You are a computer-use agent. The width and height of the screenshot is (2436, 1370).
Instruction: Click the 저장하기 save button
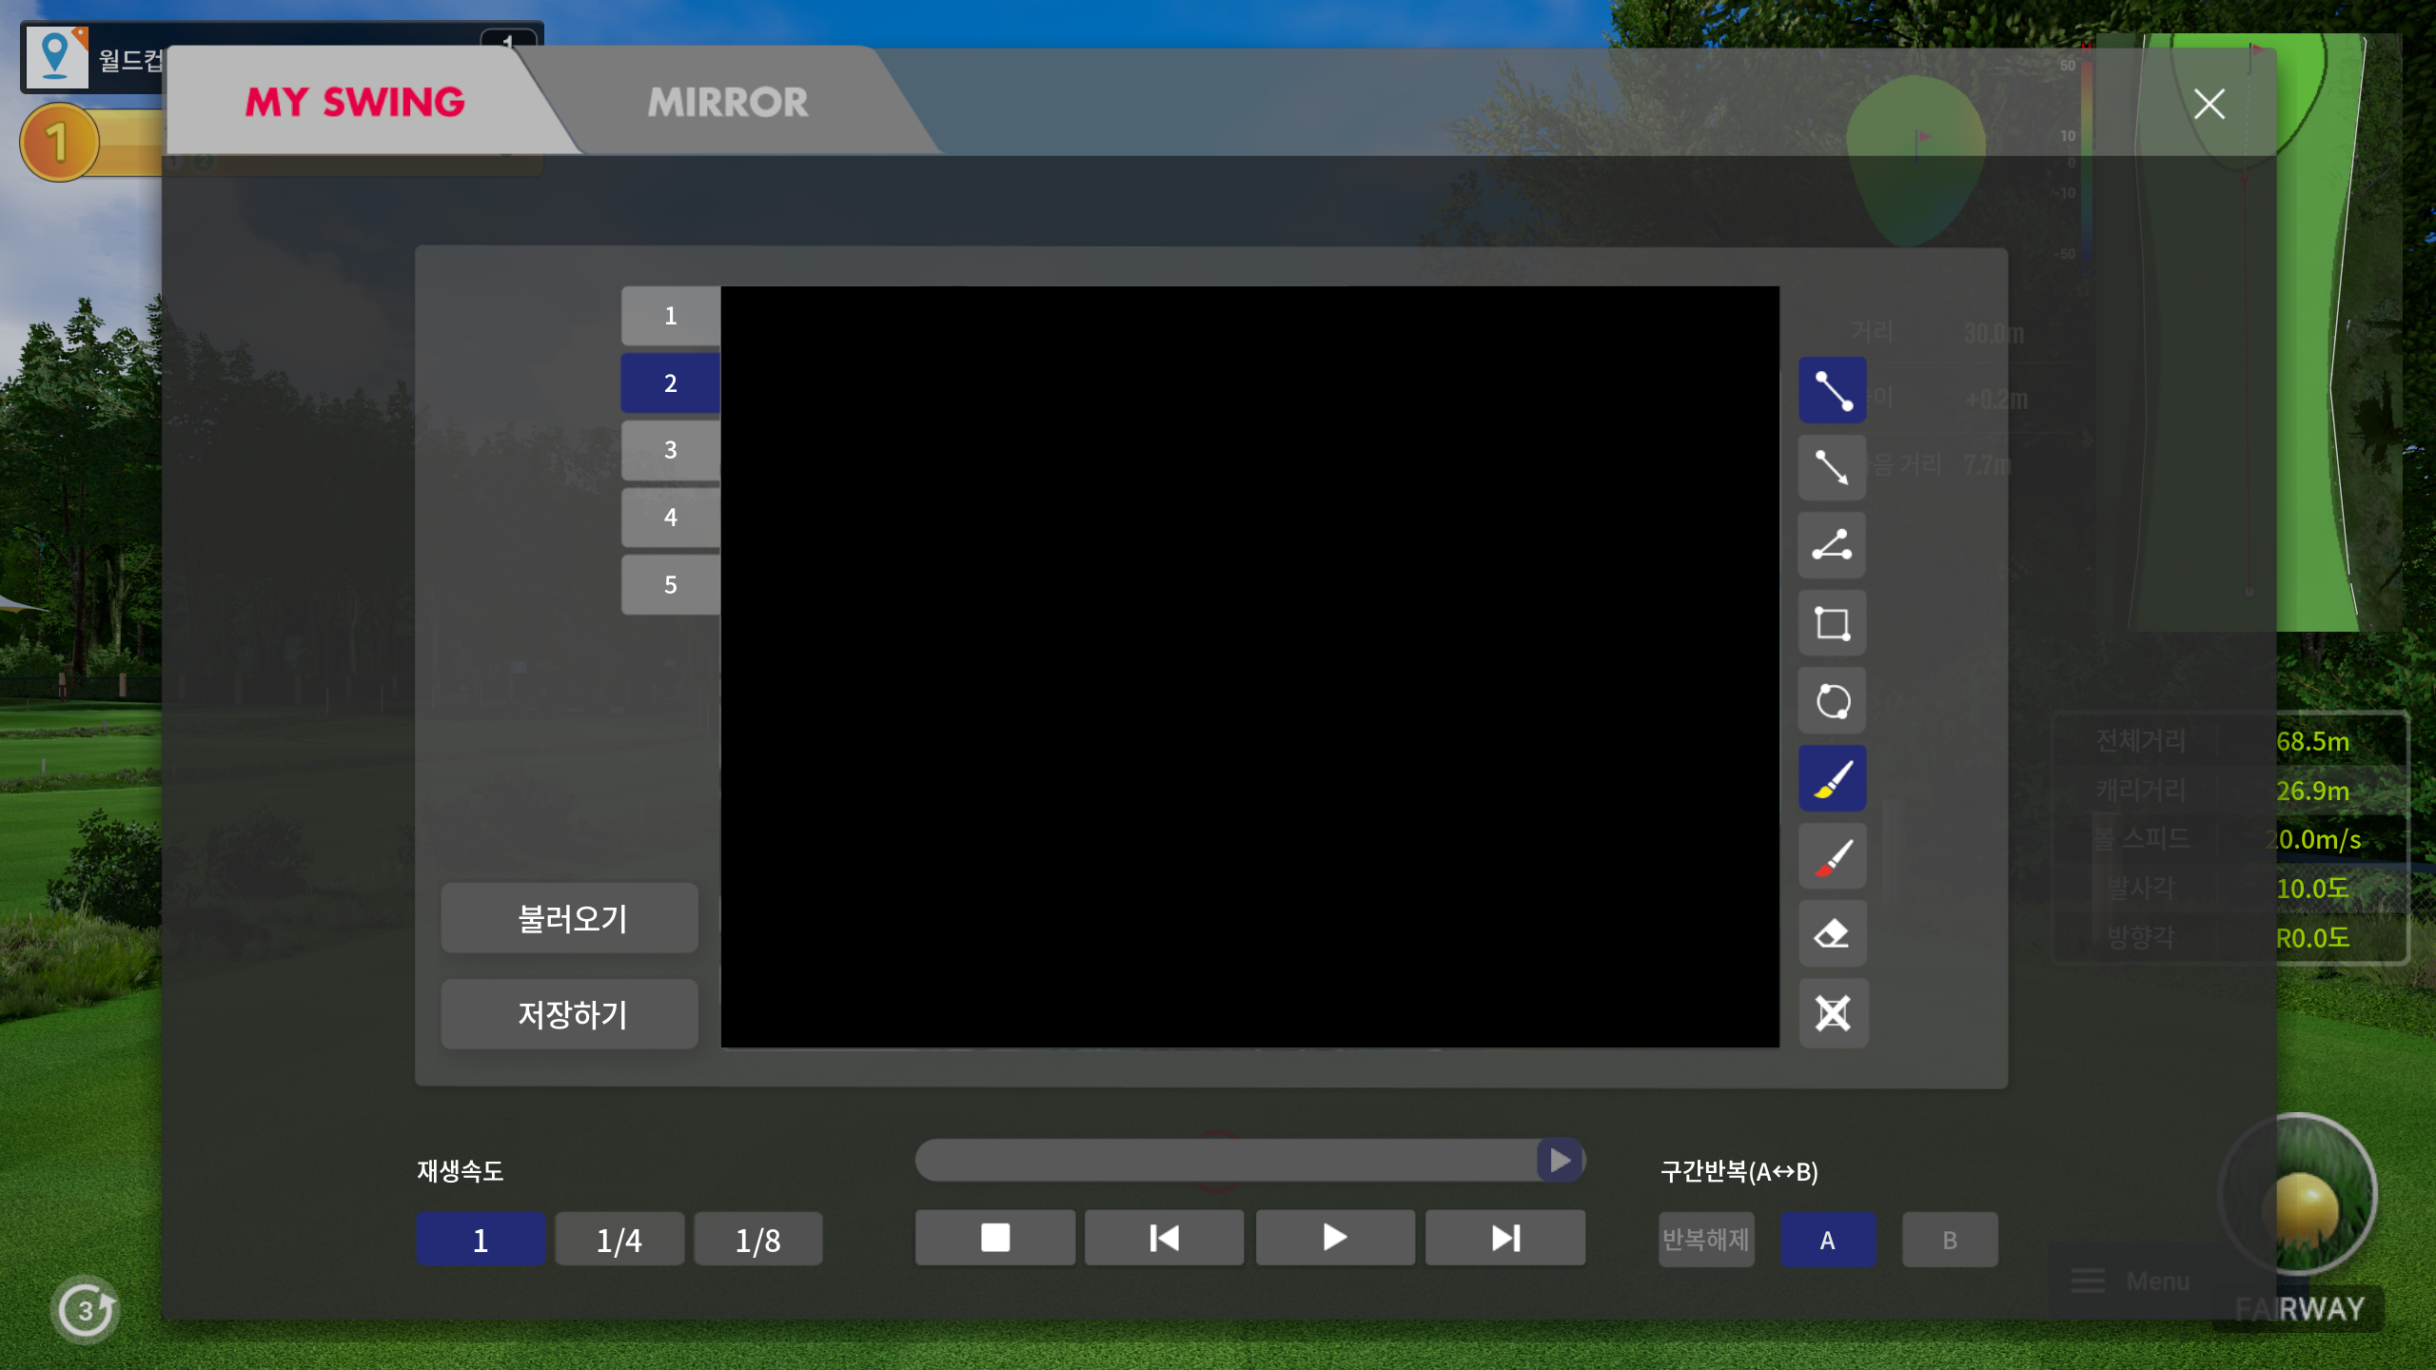570,1014
